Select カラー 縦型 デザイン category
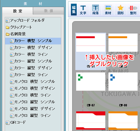 [x=33, y=68]
